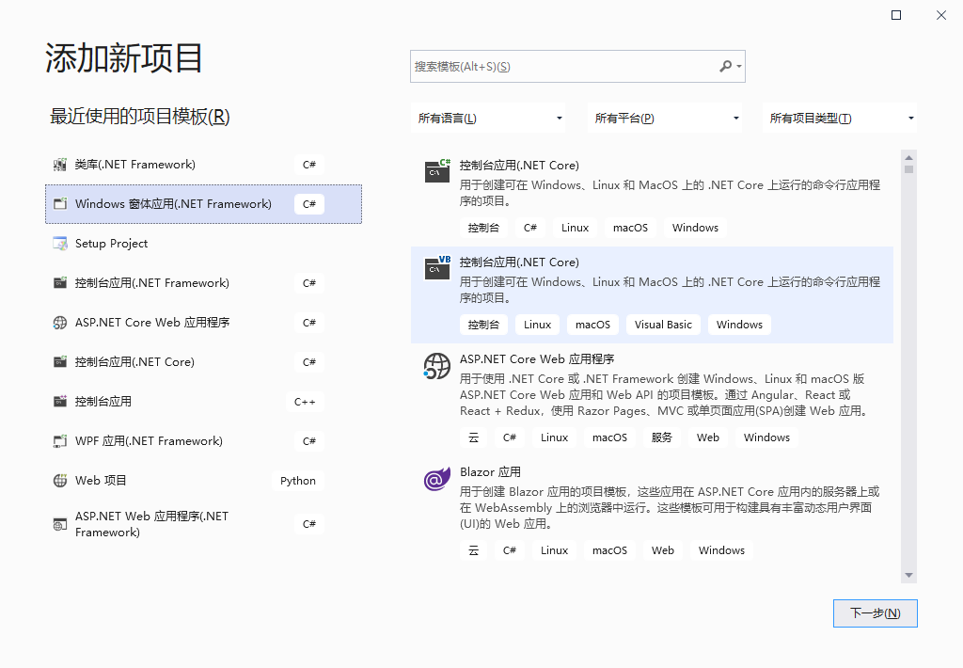Click the search magnifier icon

727,66
